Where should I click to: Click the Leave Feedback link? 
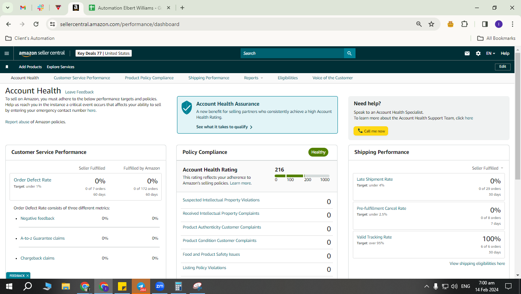pos(79,92)
